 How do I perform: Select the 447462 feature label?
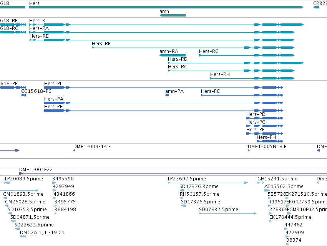tap(294, 225)
